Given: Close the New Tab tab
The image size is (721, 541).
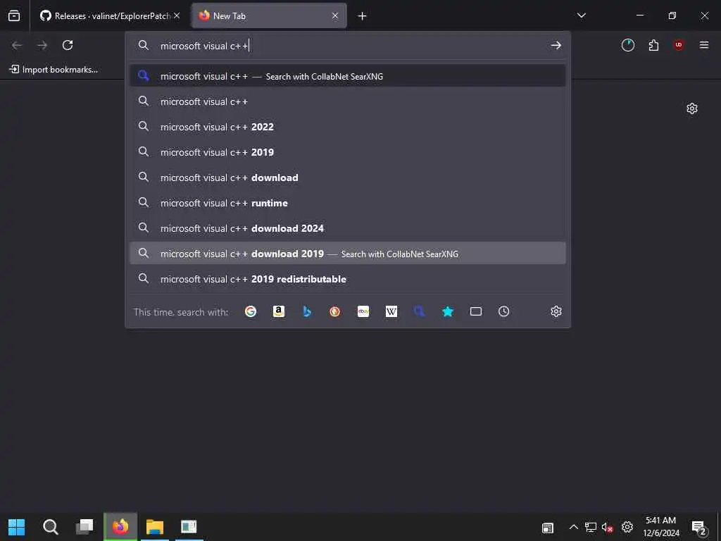Looking at the screenshot, I should coord(335,15).
